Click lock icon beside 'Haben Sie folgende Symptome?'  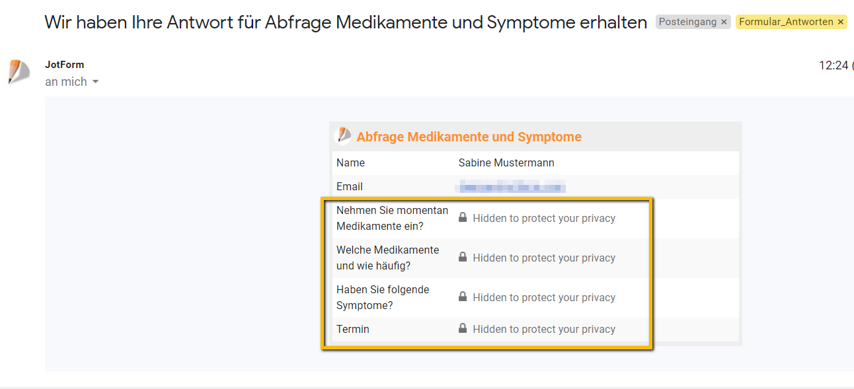(463, 297)
